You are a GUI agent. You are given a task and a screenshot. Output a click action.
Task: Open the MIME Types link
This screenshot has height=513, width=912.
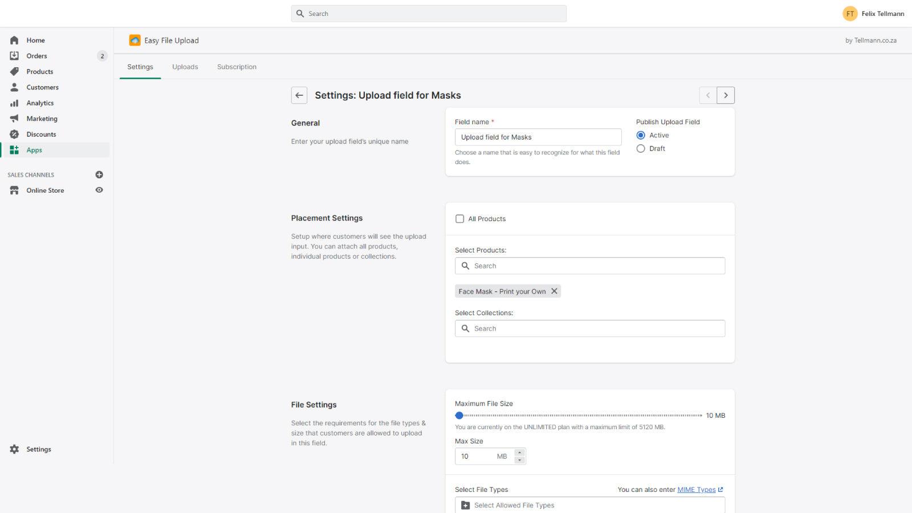pos(697,489)
